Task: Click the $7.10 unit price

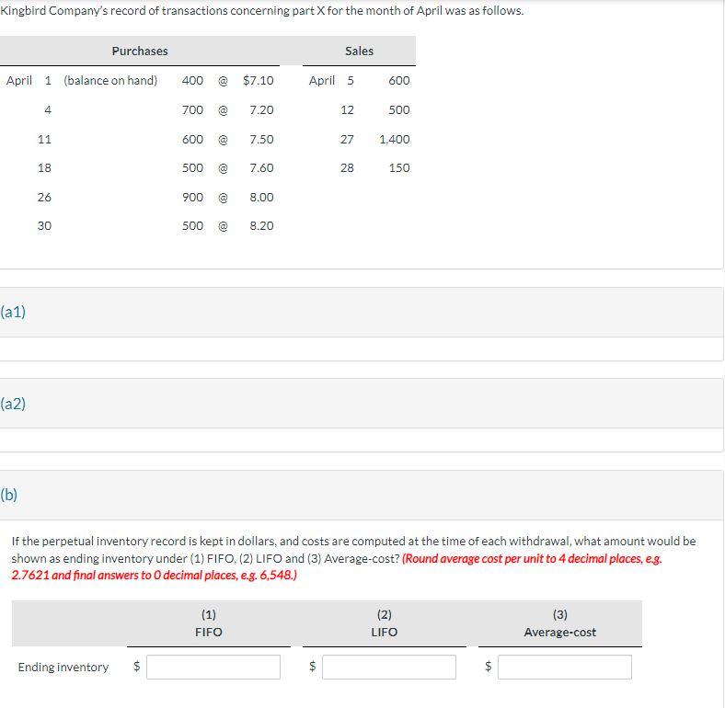Action: 258,80
